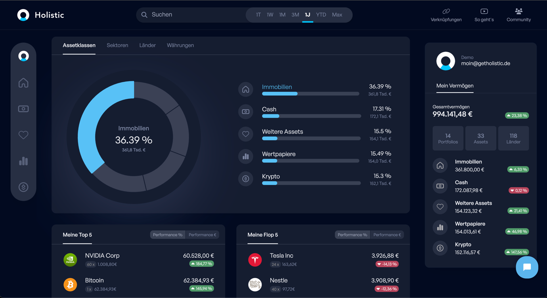Open the Länder tab
Screen dimensions: 547x298
pyautogui.click(x=147, y=45)
